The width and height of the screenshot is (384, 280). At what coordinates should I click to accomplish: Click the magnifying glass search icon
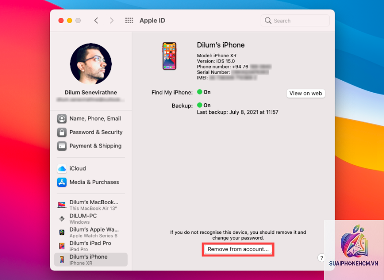268,21
